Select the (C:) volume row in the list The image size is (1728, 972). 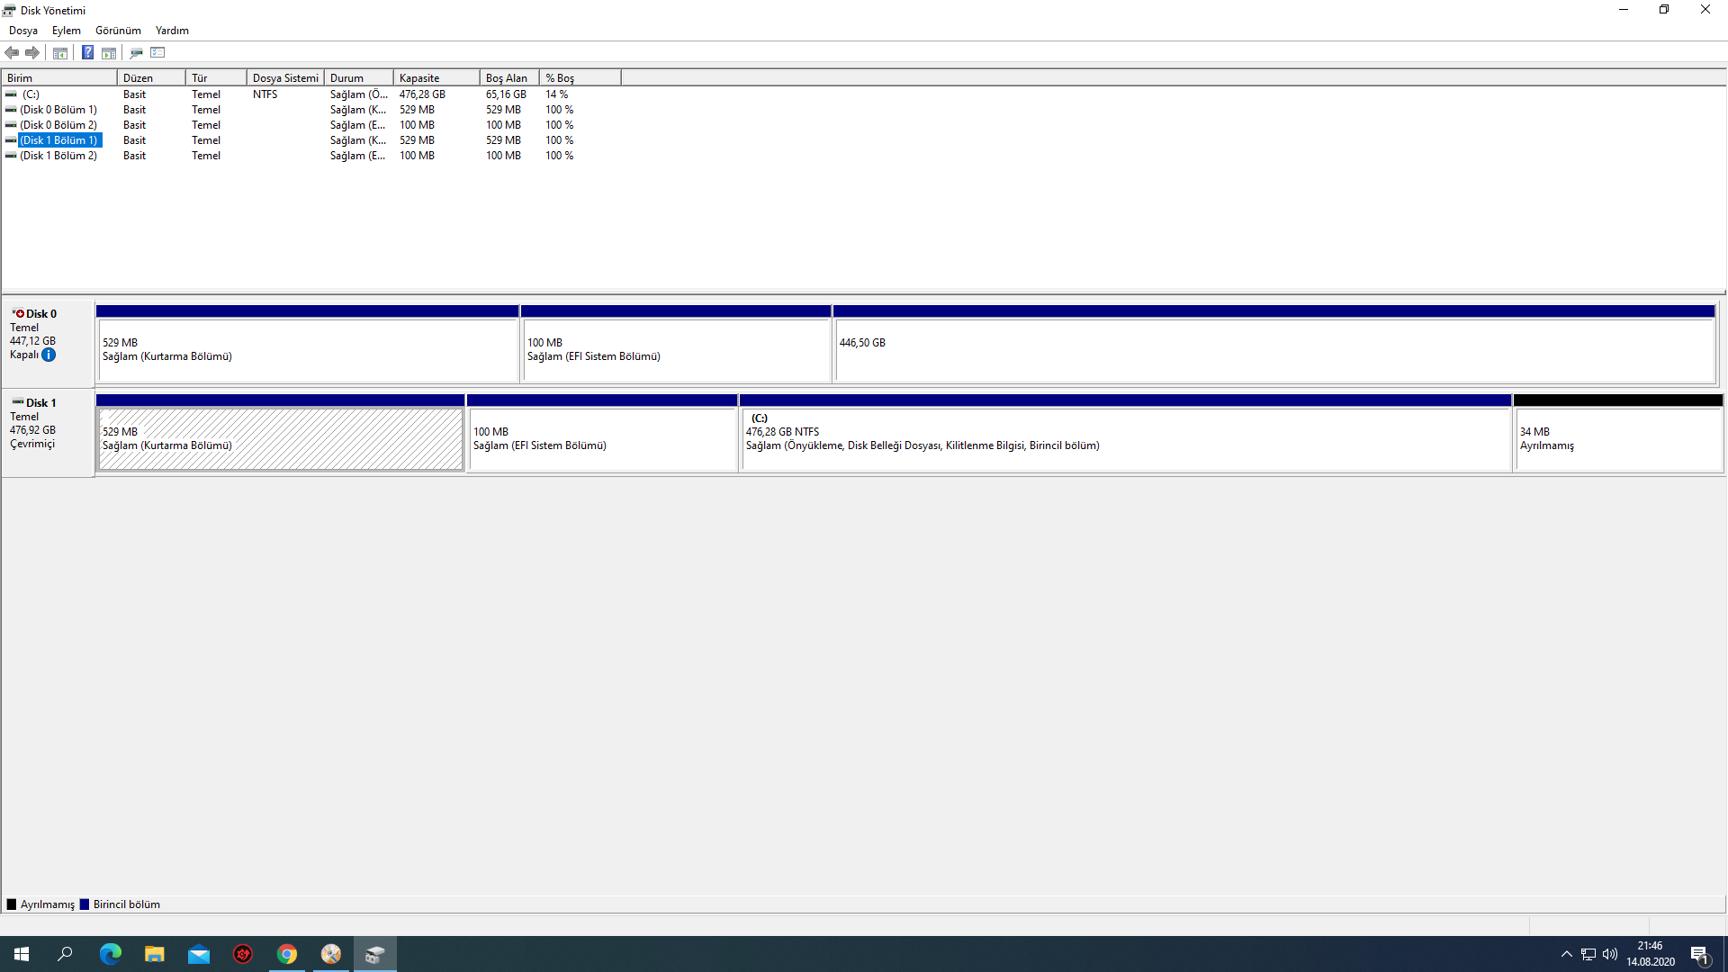click(x=31, y=94)
